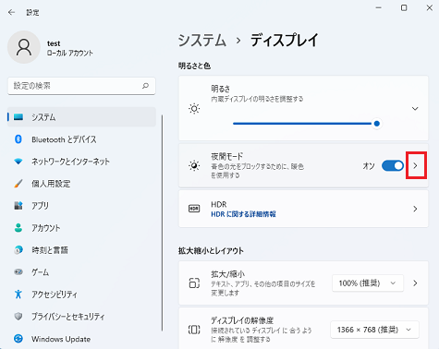Click the 設定の検索 search field
The width and height of the screenshot is (439, 349).
[81, 86]
